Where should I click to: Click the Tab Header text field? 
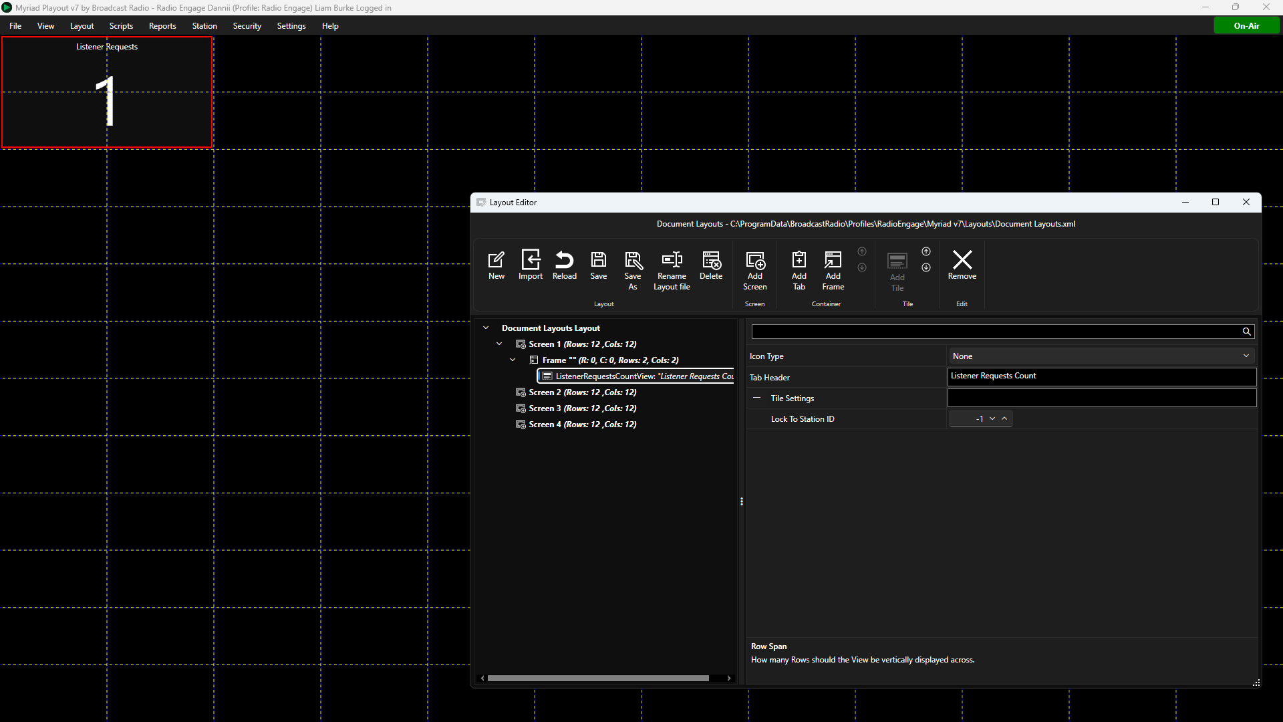click(1102, 376)
